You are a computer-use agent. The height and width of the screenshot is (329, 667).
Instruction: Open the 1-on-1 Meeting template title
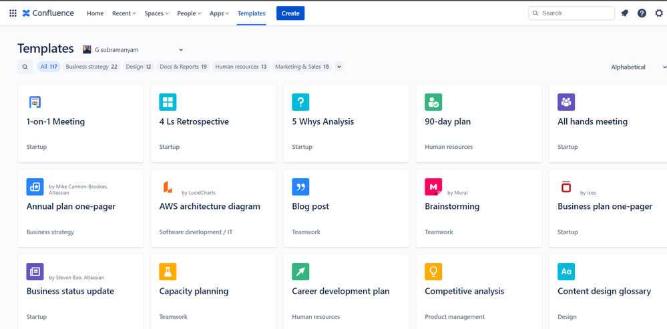coord(55,121)
